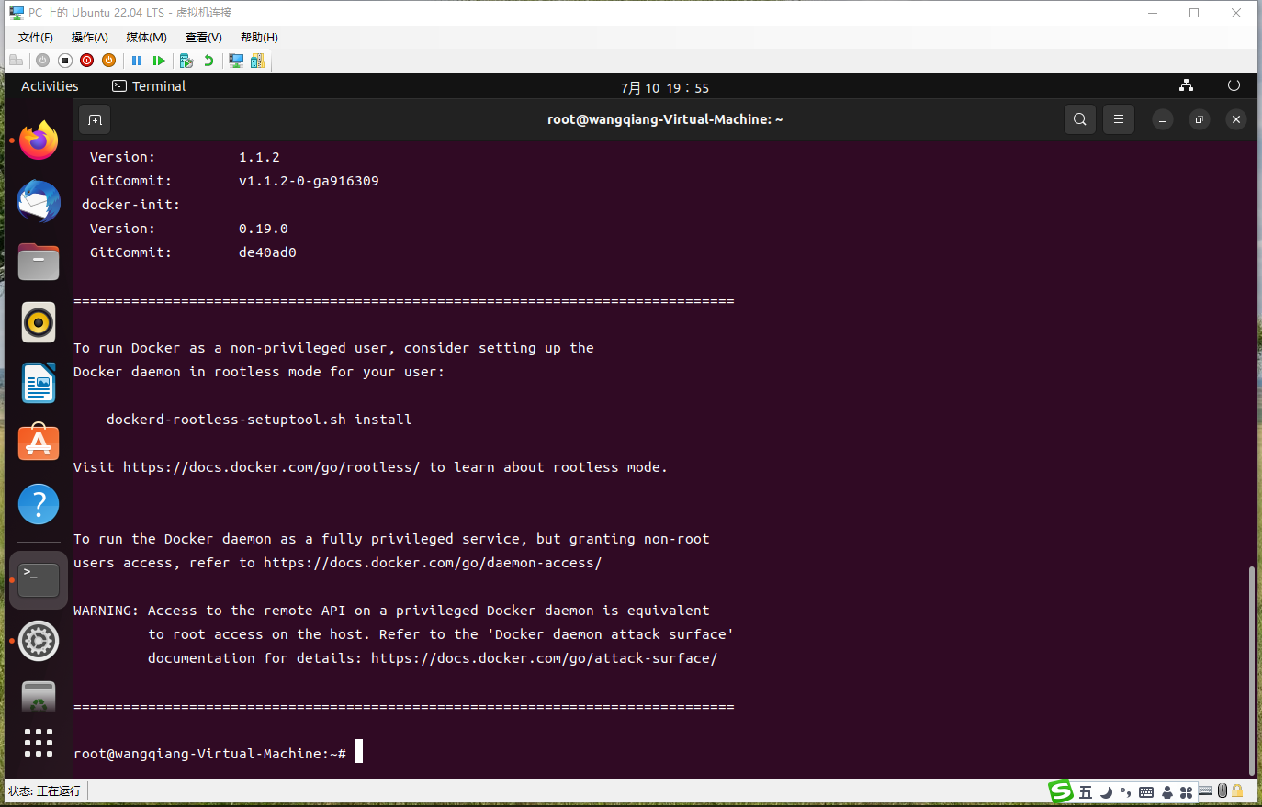This screenshot has height=807, width=1262.
Task: Open the 帮助(H) menu
Action: click(259, 38)
